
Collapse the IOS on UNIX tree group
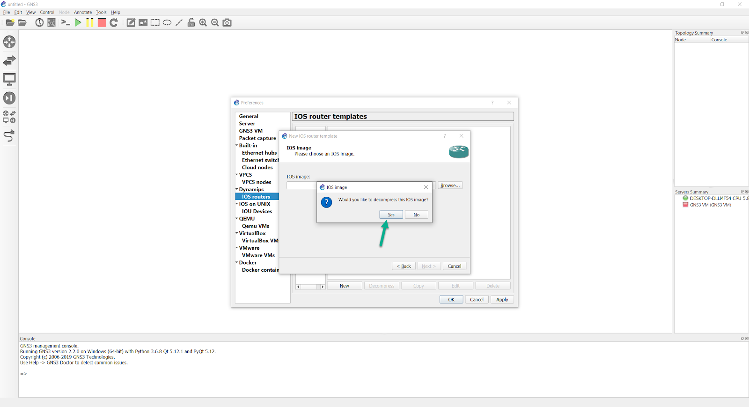[x=237, y=204]
